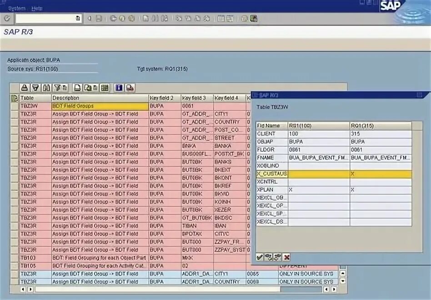Image resolution: width=431 pixels, height=300 pixels.
Task: Click the vertical scroll-down arrow of the grid
Action: pyautogui.click(x=343, y=281)
